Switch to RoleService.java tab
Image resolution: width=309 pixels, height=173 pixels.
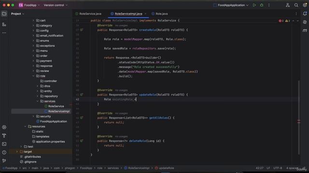click(x=88, y=14)
